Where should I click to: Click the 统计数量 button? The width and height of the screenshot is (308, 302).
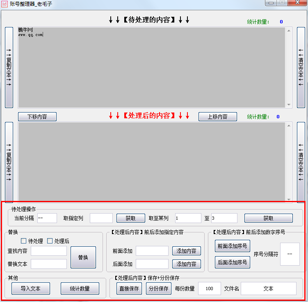pyautogui.click(x=80, y=288)
